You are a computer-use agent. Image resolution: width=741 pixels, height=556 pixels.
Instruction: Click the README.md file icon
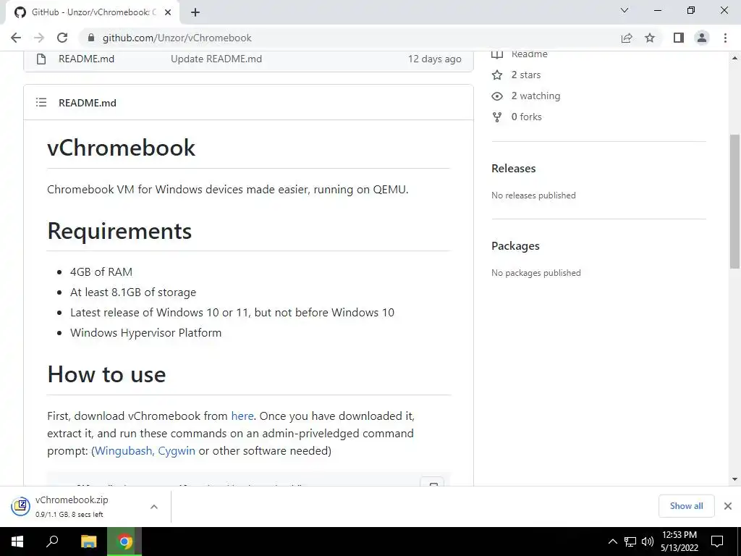[41, 59]
